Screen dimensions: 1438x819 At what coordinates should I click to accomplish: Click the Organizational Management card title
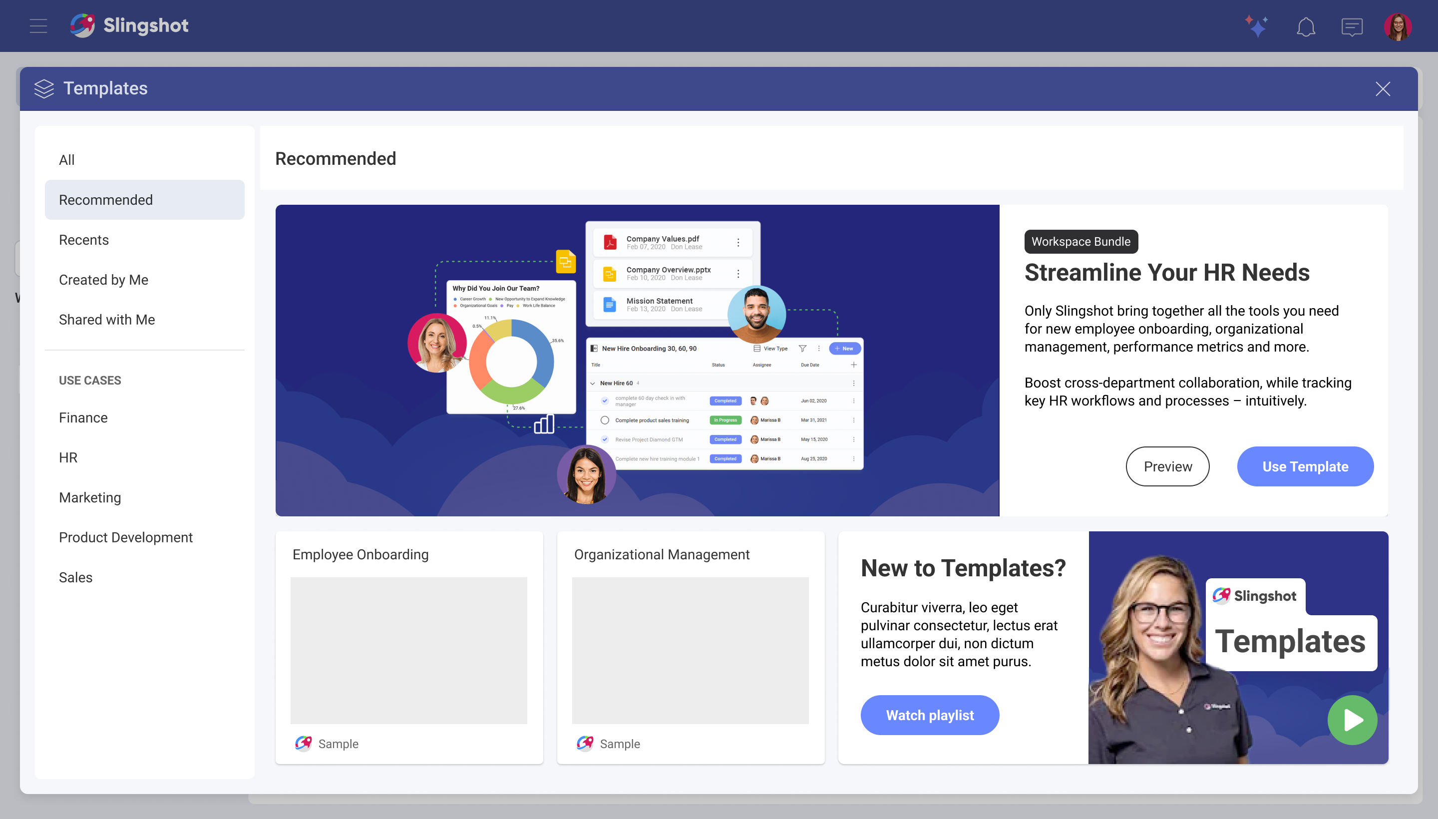coord(662,555)
